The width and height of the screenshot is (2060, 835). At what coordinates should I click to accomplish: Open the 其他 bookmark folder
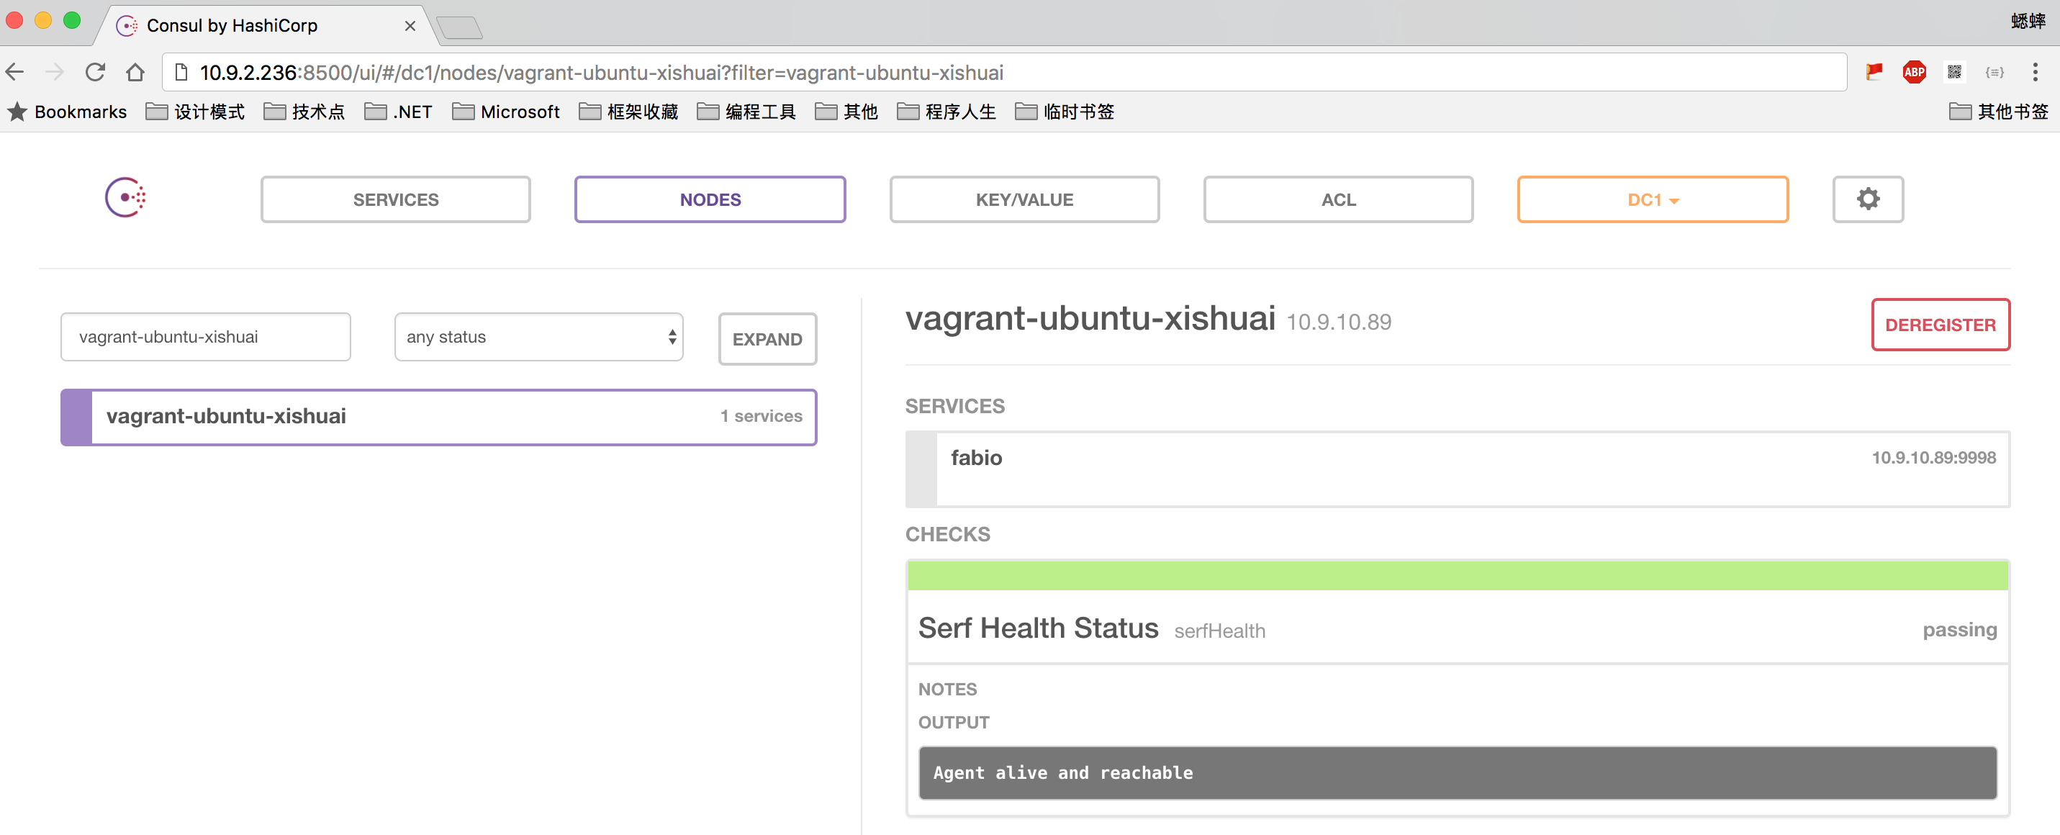click(846, 112)
